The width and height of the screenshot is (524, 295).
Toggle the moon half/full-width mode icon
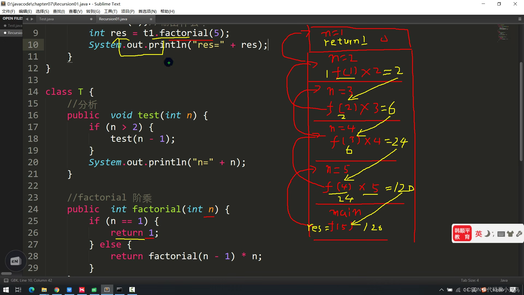pos(487,234)
